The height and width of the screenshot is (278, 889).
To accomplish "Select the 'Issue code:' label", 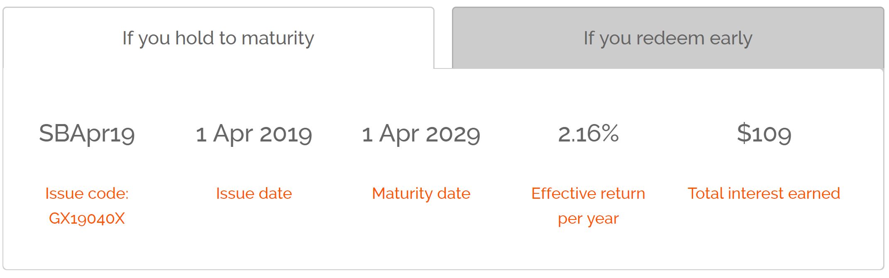I will [87, 193].
